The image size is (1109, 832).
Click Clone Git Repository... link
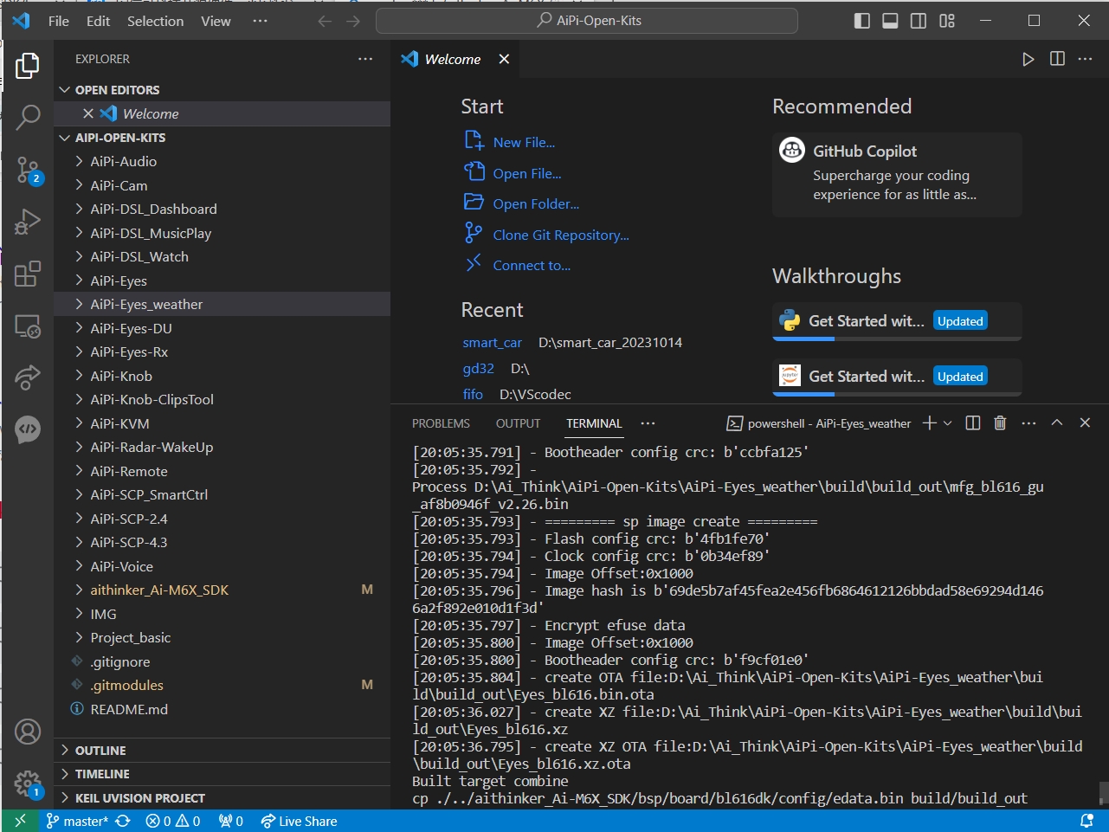561,235
